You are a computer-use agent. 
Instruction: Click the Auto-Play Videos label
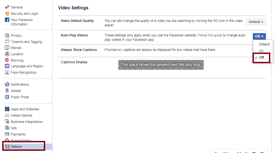(74, 35)
